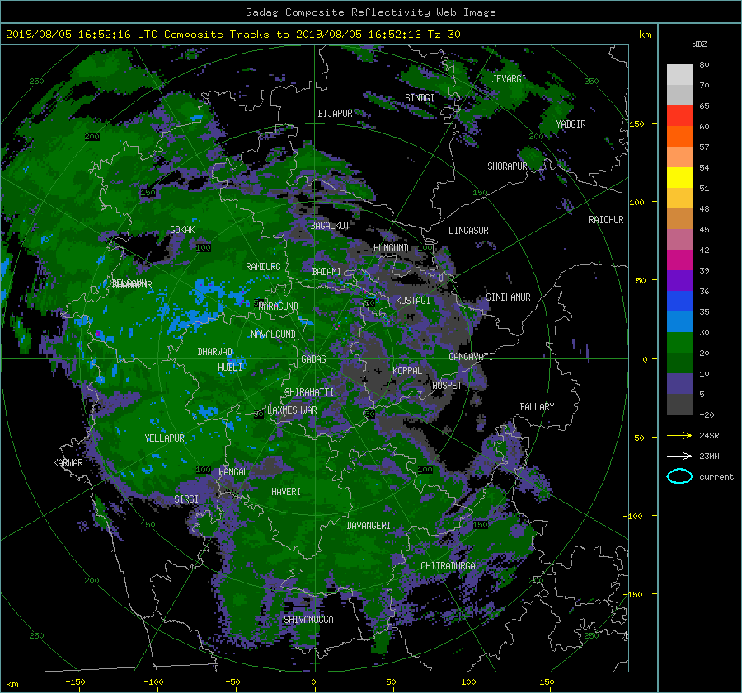Select the dark orange 57-60 dBZ swatch

[679, 136]
